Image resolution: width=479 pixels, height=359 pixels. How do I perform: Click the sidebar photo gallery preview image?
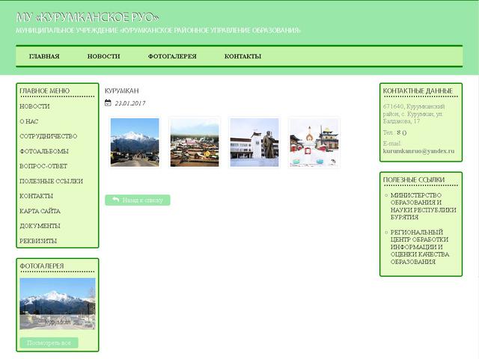coord(58,305)
